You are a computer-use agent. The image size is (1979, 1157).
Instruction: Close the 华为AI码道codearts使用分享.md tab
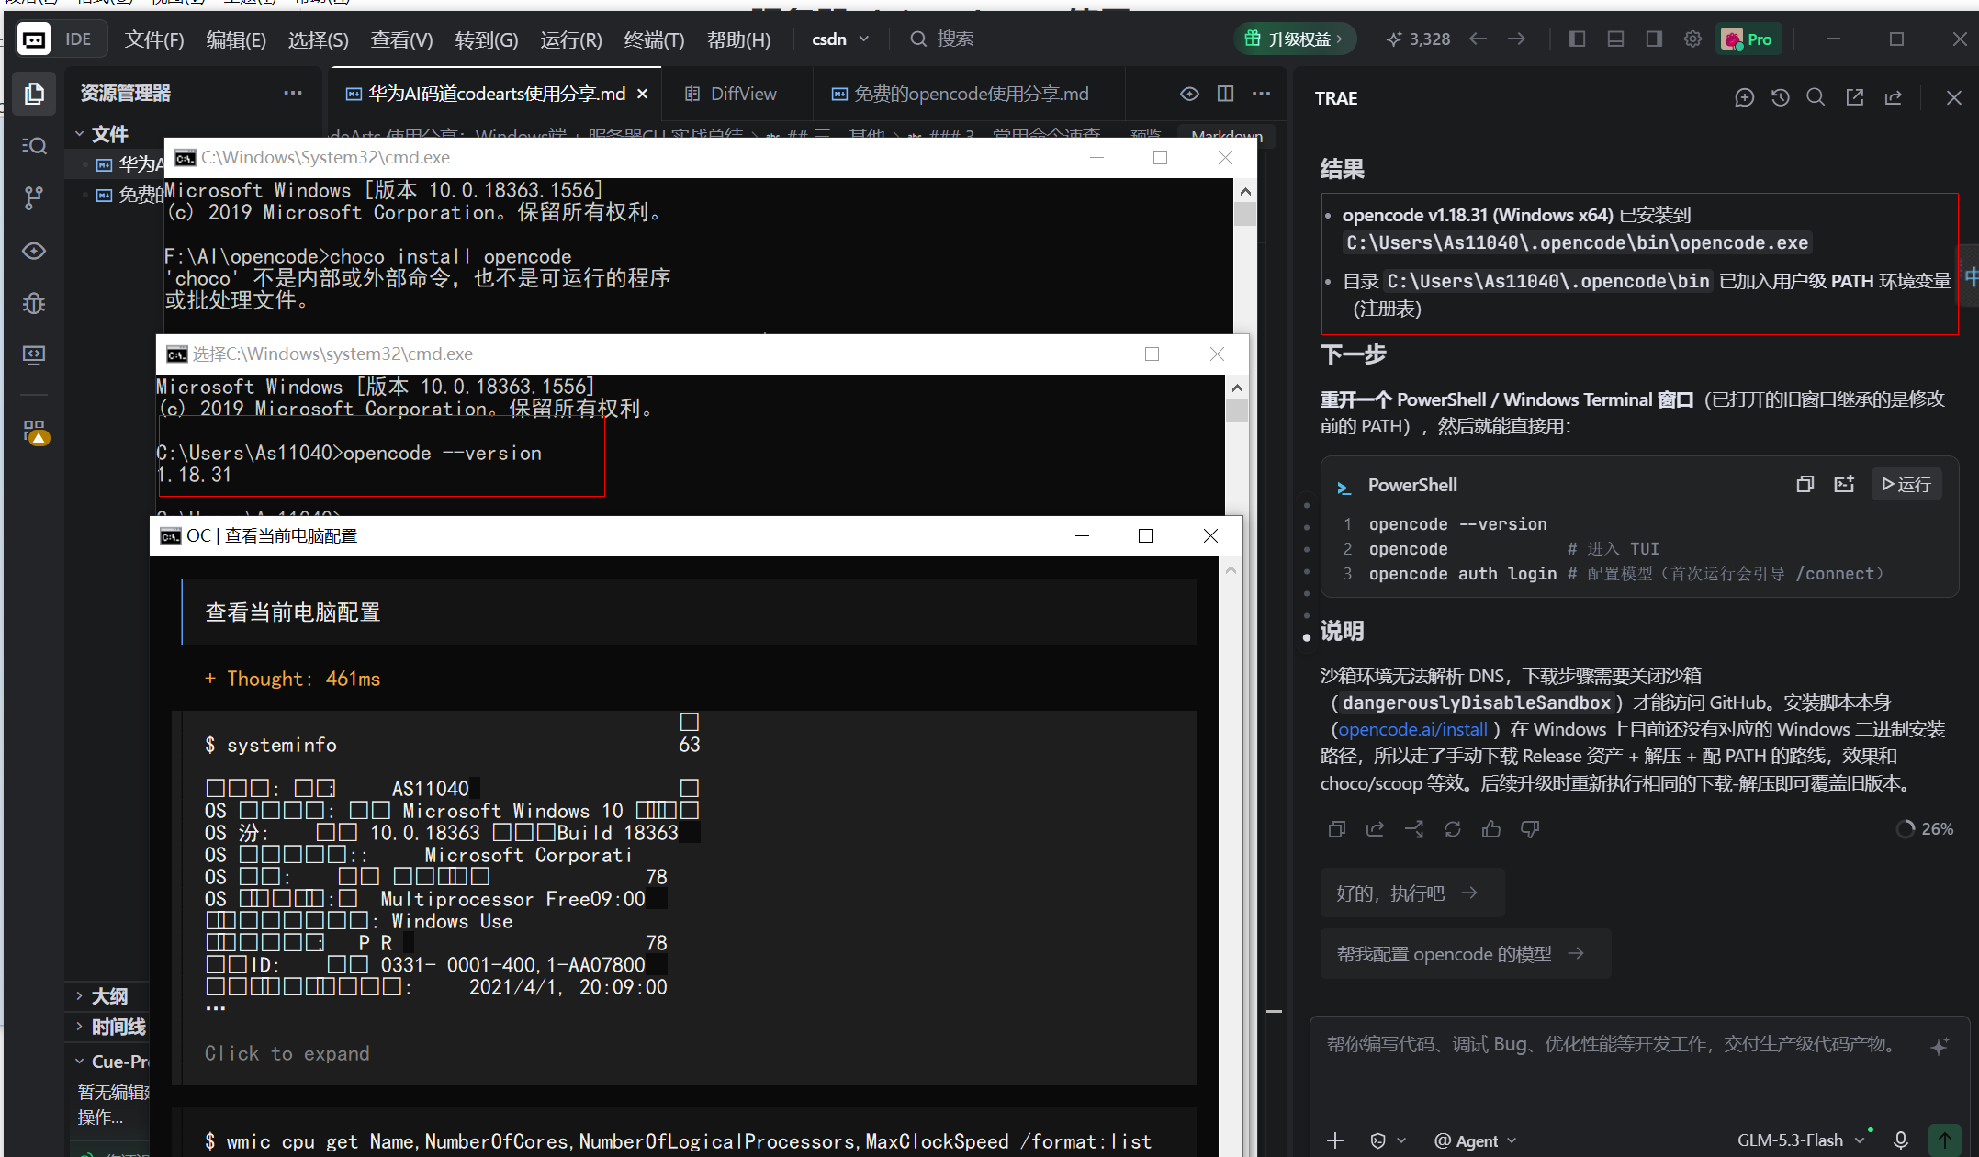643,94
